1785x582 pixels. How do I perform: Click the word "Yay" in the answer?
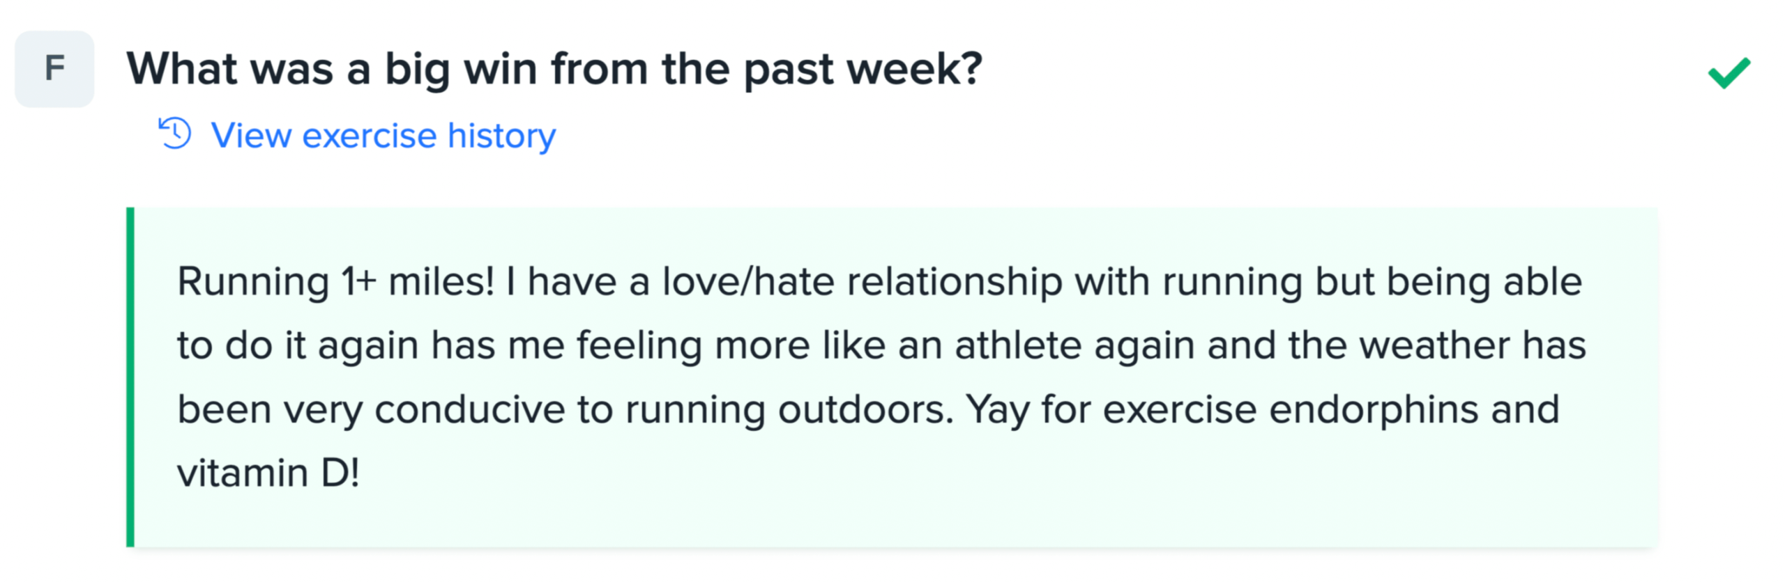click(997, 409)
